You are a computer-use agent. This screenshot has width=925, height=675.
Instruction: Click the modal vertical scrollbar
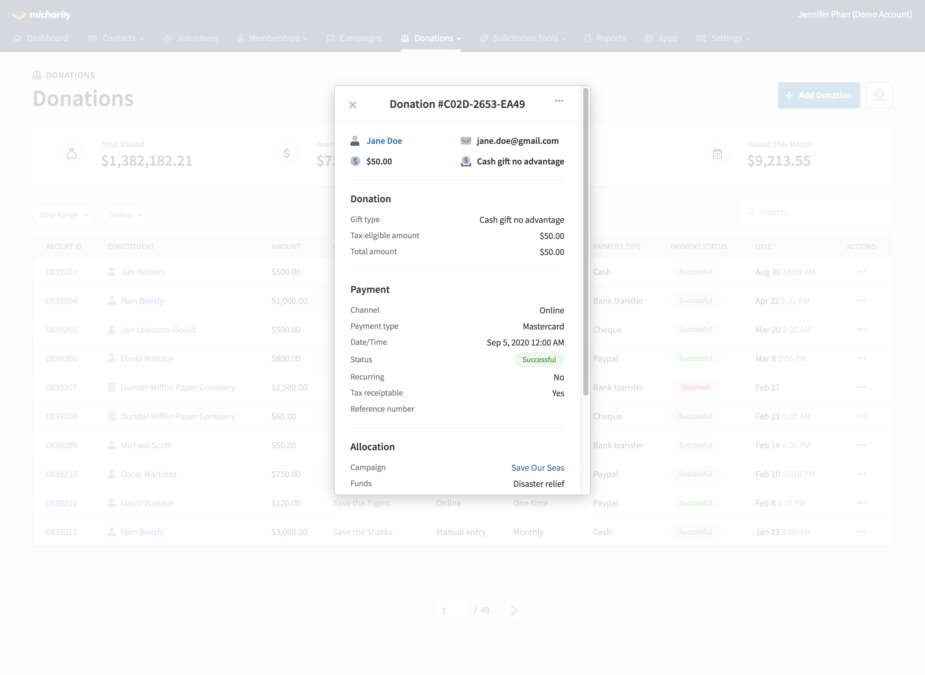point(586,242)
